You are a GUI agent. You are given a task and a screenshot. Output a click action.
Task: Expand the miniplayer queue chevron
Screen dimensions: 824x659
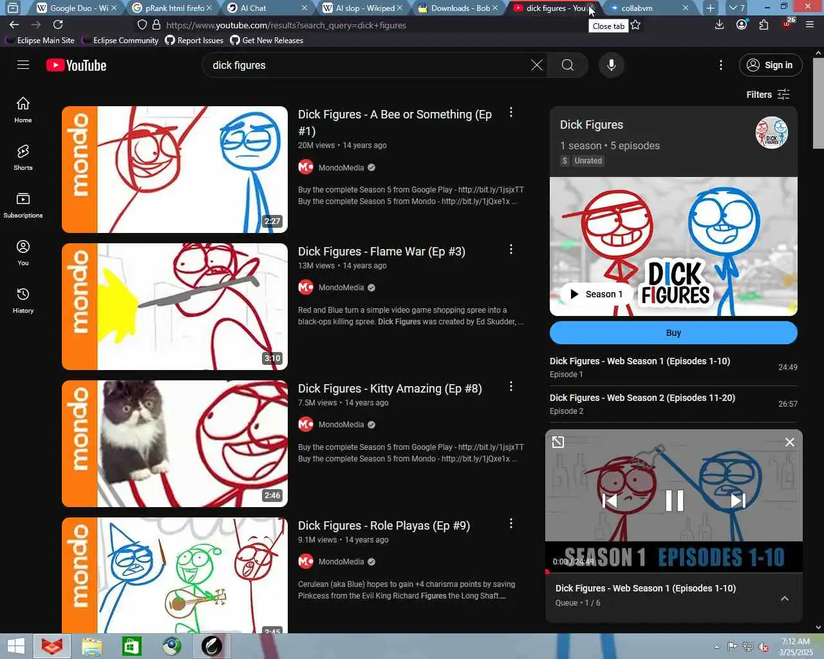coord(785,599)
